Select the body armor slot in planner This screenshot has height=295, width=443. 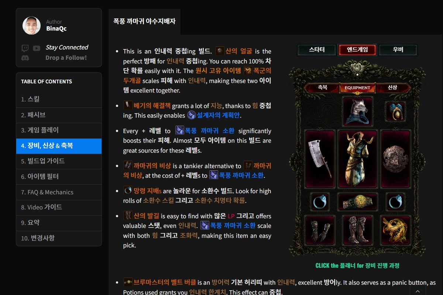[357, 159]
